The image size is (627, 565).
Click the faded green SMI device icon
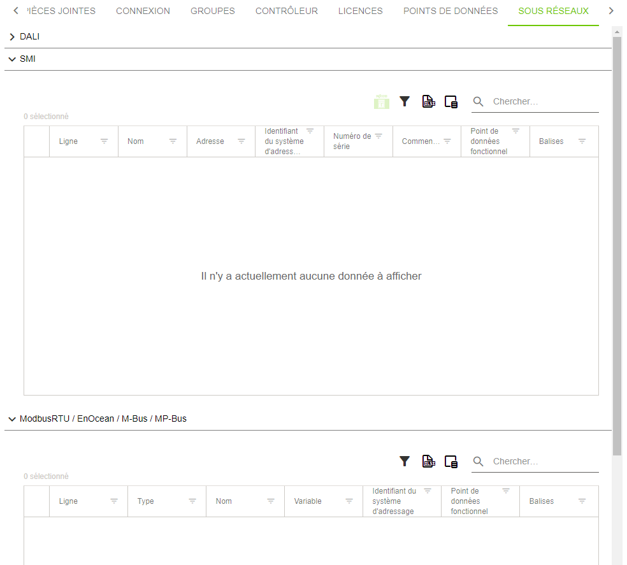[x=382, y=101]
